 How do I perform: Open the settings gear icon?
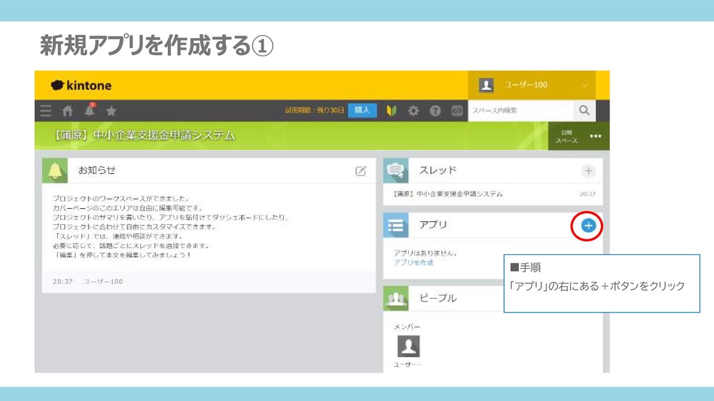coord(413,111)
